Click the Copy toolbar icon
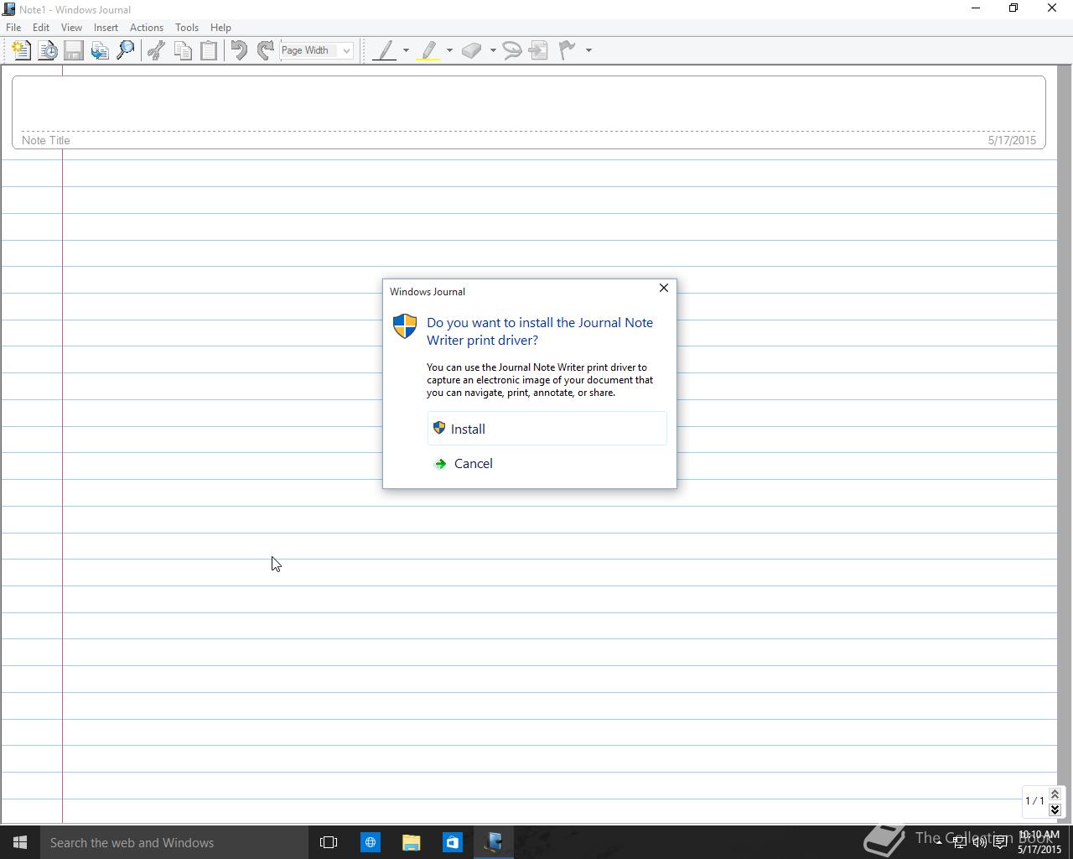The height and width of the screenshot is (859, 1073). coord(182,50)
